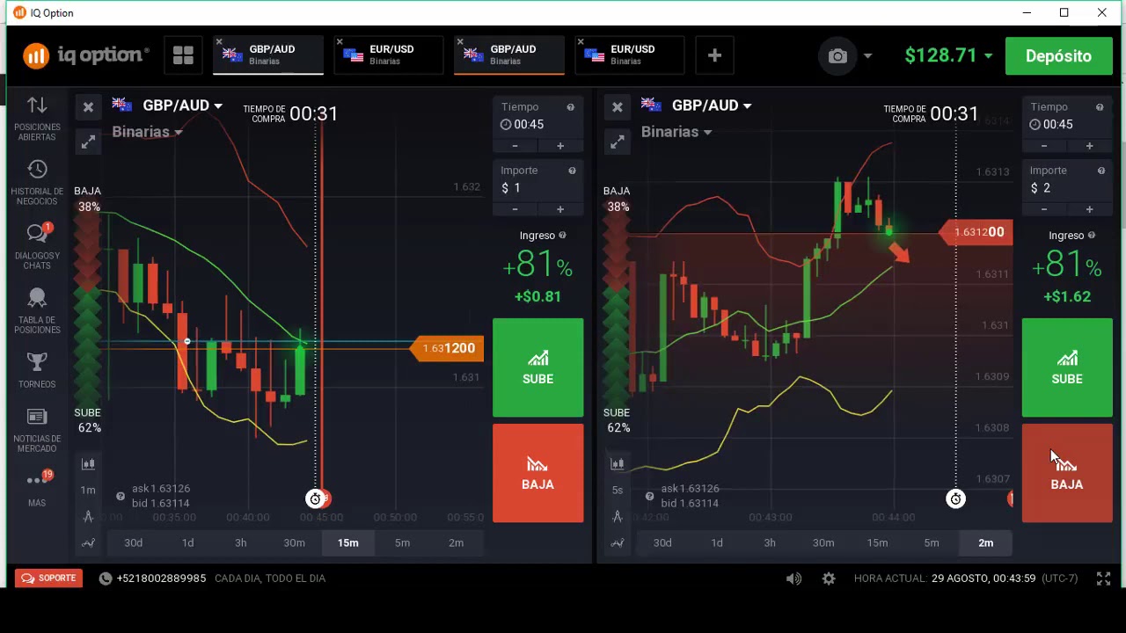This screenshot has width=1126, height=633.
Task: Open the indicators icon on the left chart
Action: [88, 543]
